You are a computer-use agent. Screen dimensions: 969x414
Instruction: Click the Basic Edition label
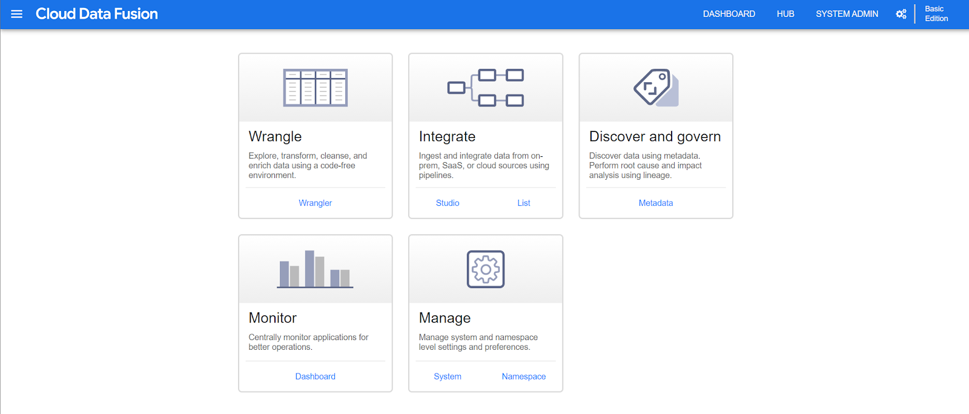click(936, 14)
